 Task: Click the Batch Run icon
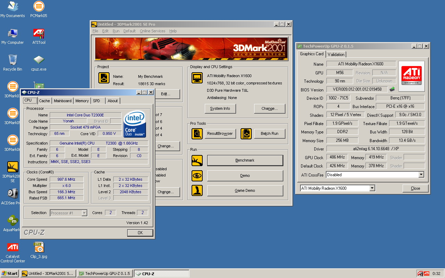pyautogui.click(x=246, y=133)
